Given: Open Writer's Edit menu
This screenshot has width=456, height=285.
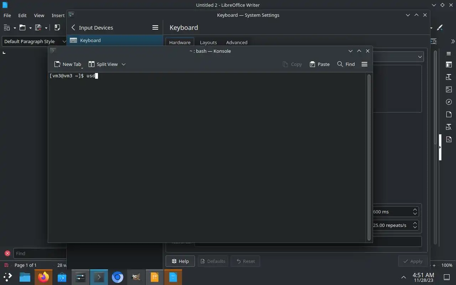Looking at the screenshot, I should pos(22,15).
